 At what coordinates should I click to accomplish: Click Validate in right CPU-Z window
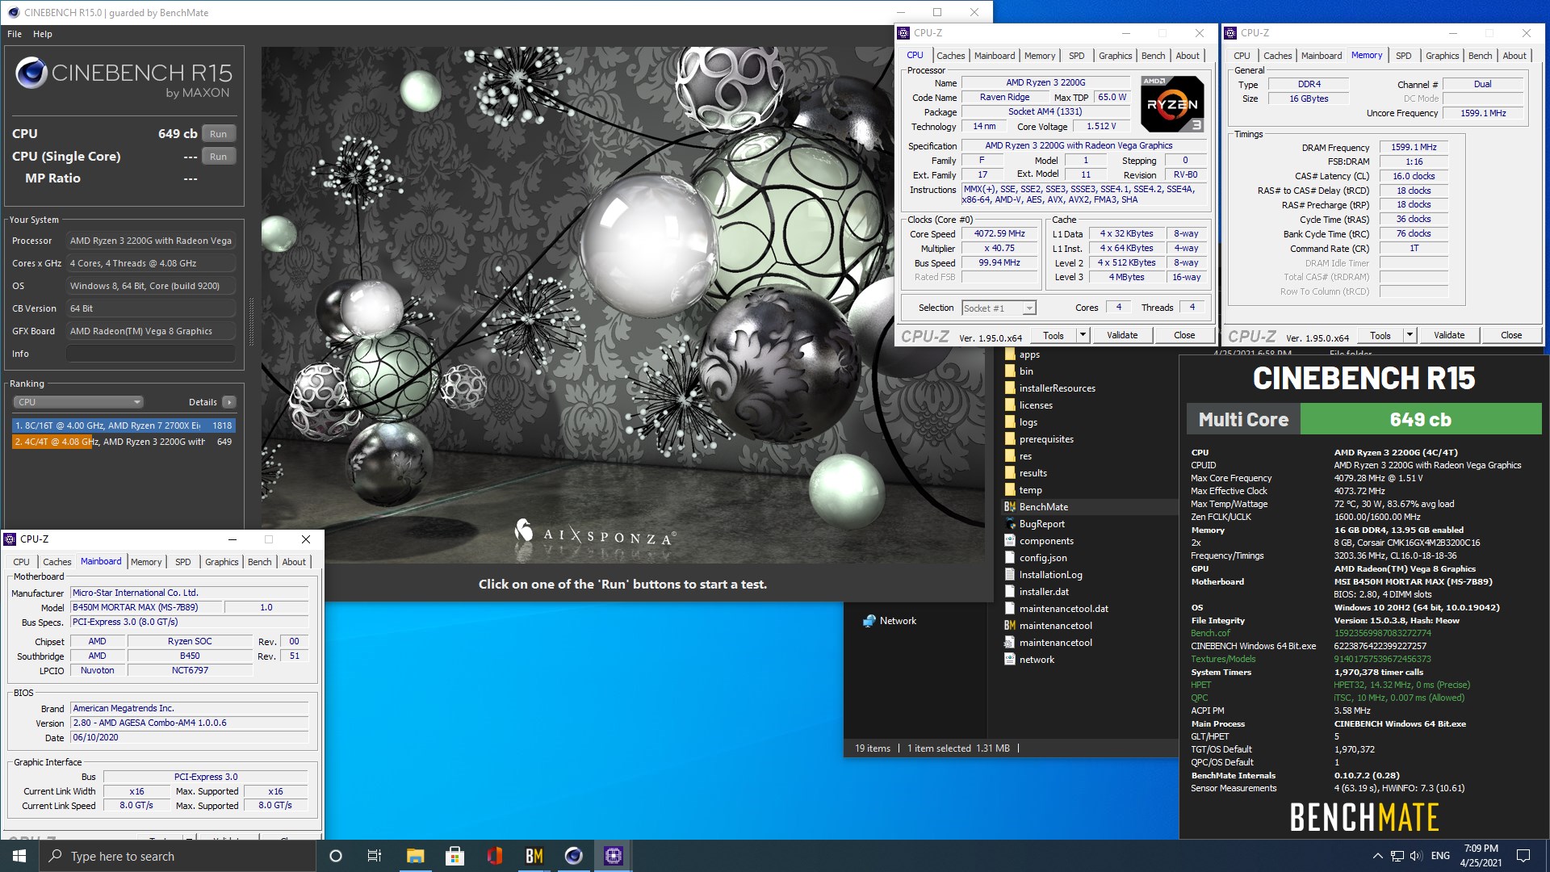click(1449, 335)
